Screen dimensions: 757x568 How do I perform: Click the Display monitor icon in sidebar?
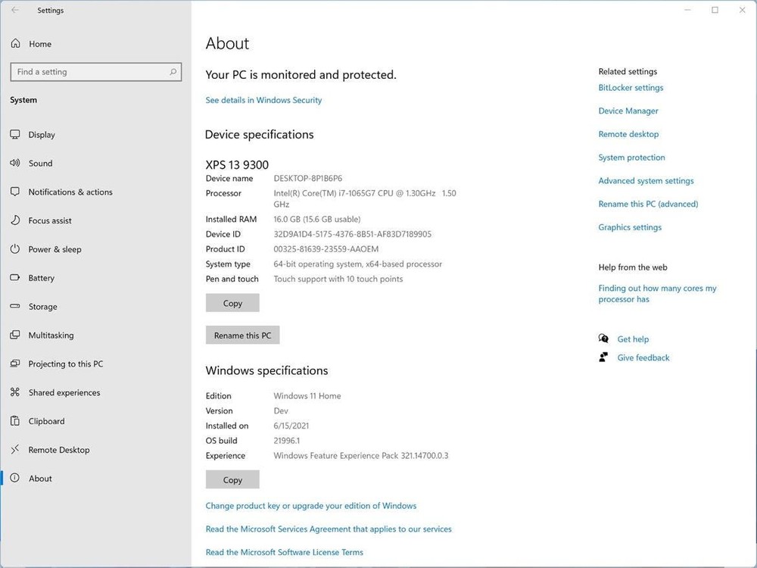tap(15, 135)
